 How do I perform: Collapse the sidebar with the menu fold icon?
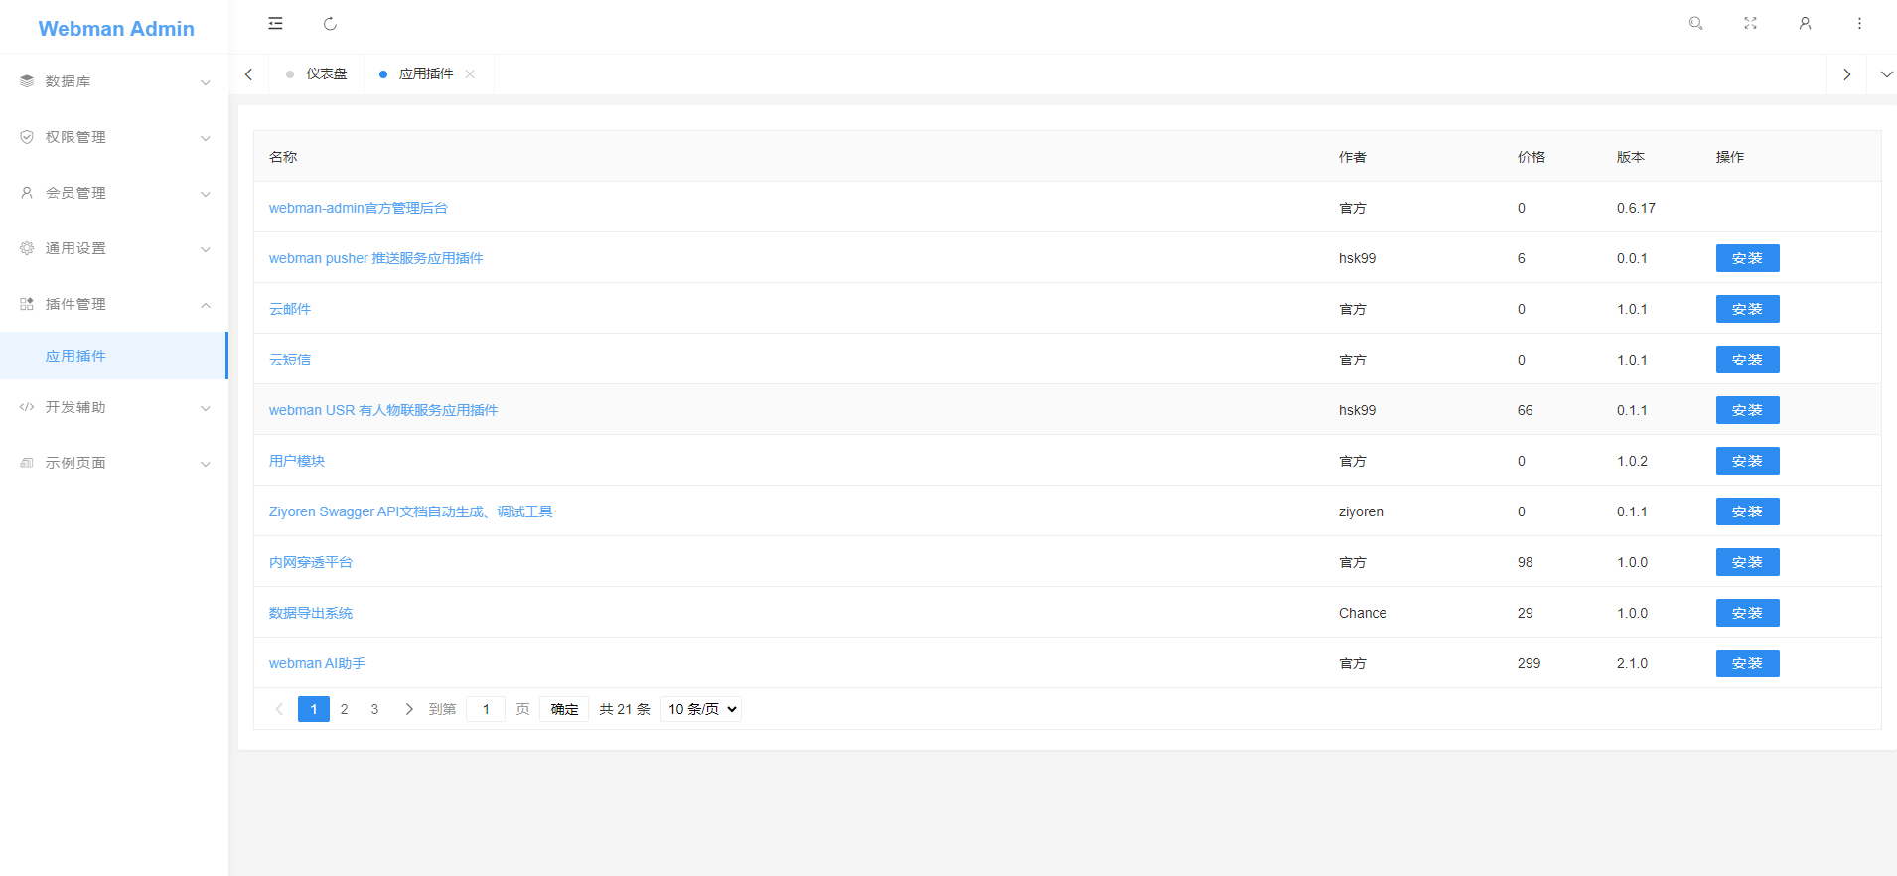pyautogui.click(x=275, y=24)
